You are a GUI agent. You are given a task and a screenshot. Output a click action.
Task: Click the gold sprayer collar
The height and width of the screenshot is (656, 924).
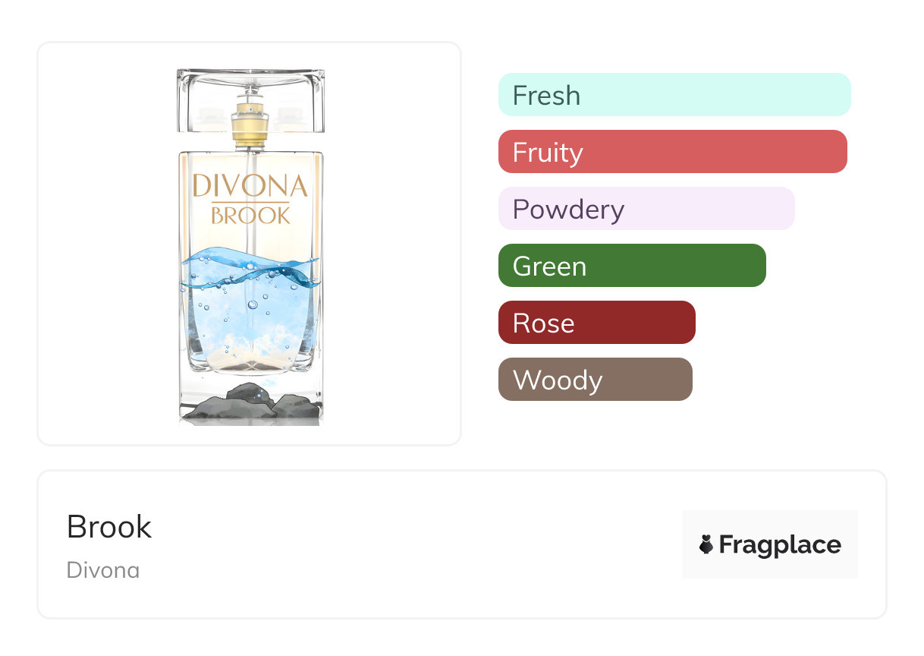tap(250, 128)
